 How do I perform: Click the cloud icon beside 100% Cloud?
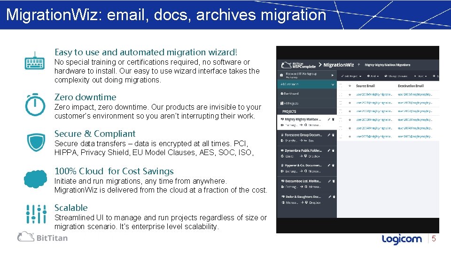tap(35, 179)
